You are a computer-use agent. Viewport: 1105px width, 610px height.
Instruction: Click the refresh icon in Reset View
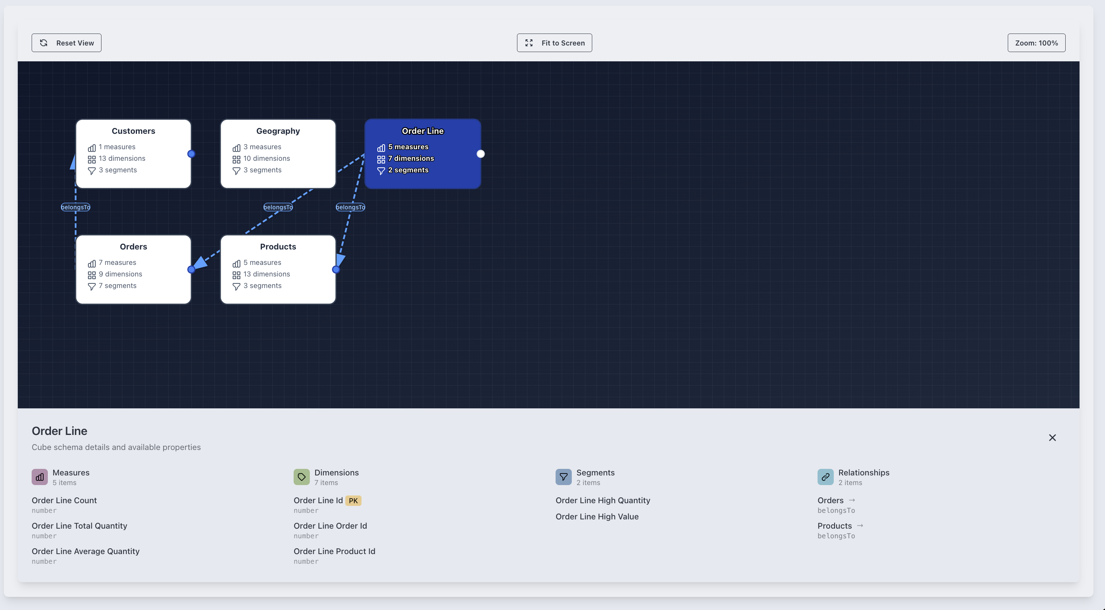click(x=44, y=43)
